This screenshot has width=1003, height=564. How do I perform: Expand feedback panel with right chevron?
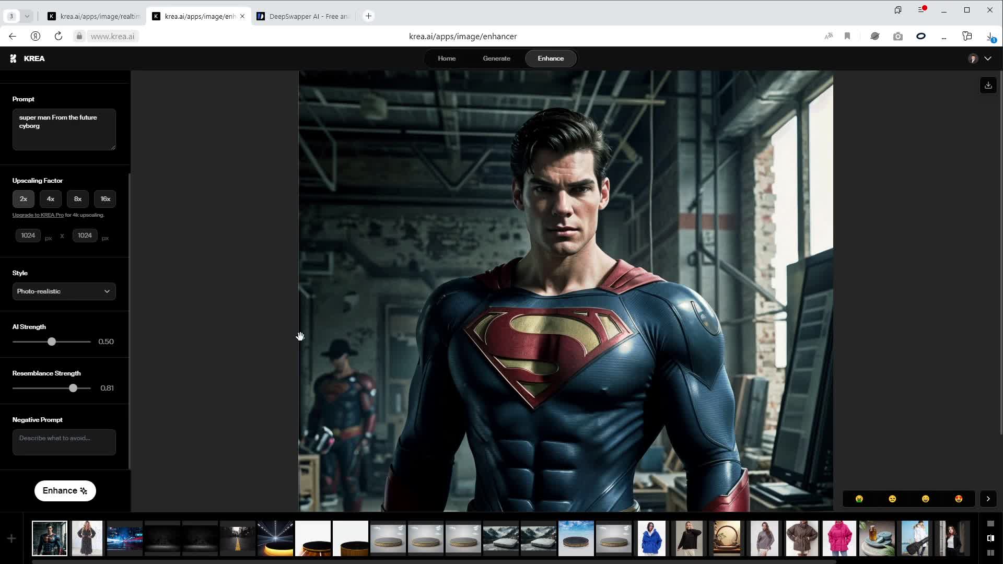coord(988,499)
